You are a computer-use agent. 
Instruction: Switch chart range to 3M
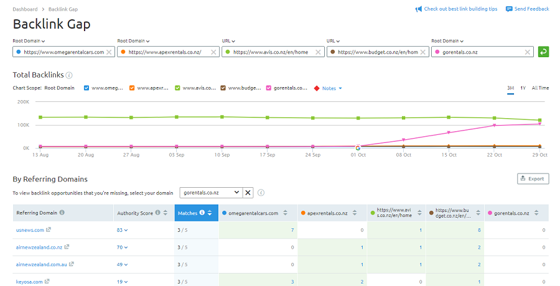(510, 88)
